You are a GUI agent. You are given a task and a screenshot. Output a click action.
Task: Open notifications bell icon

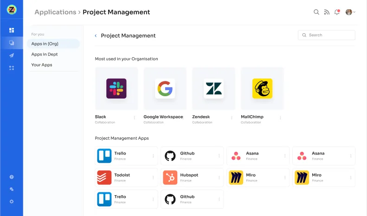(x=337, y=12)
